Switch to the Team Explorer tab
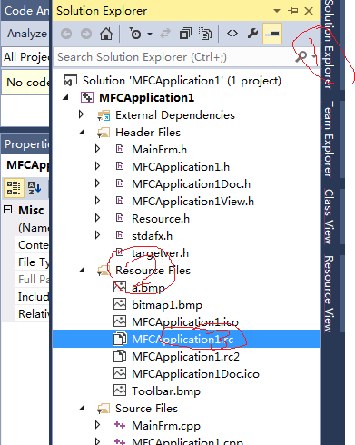The image size is (355, 445). tap(329, 139)
